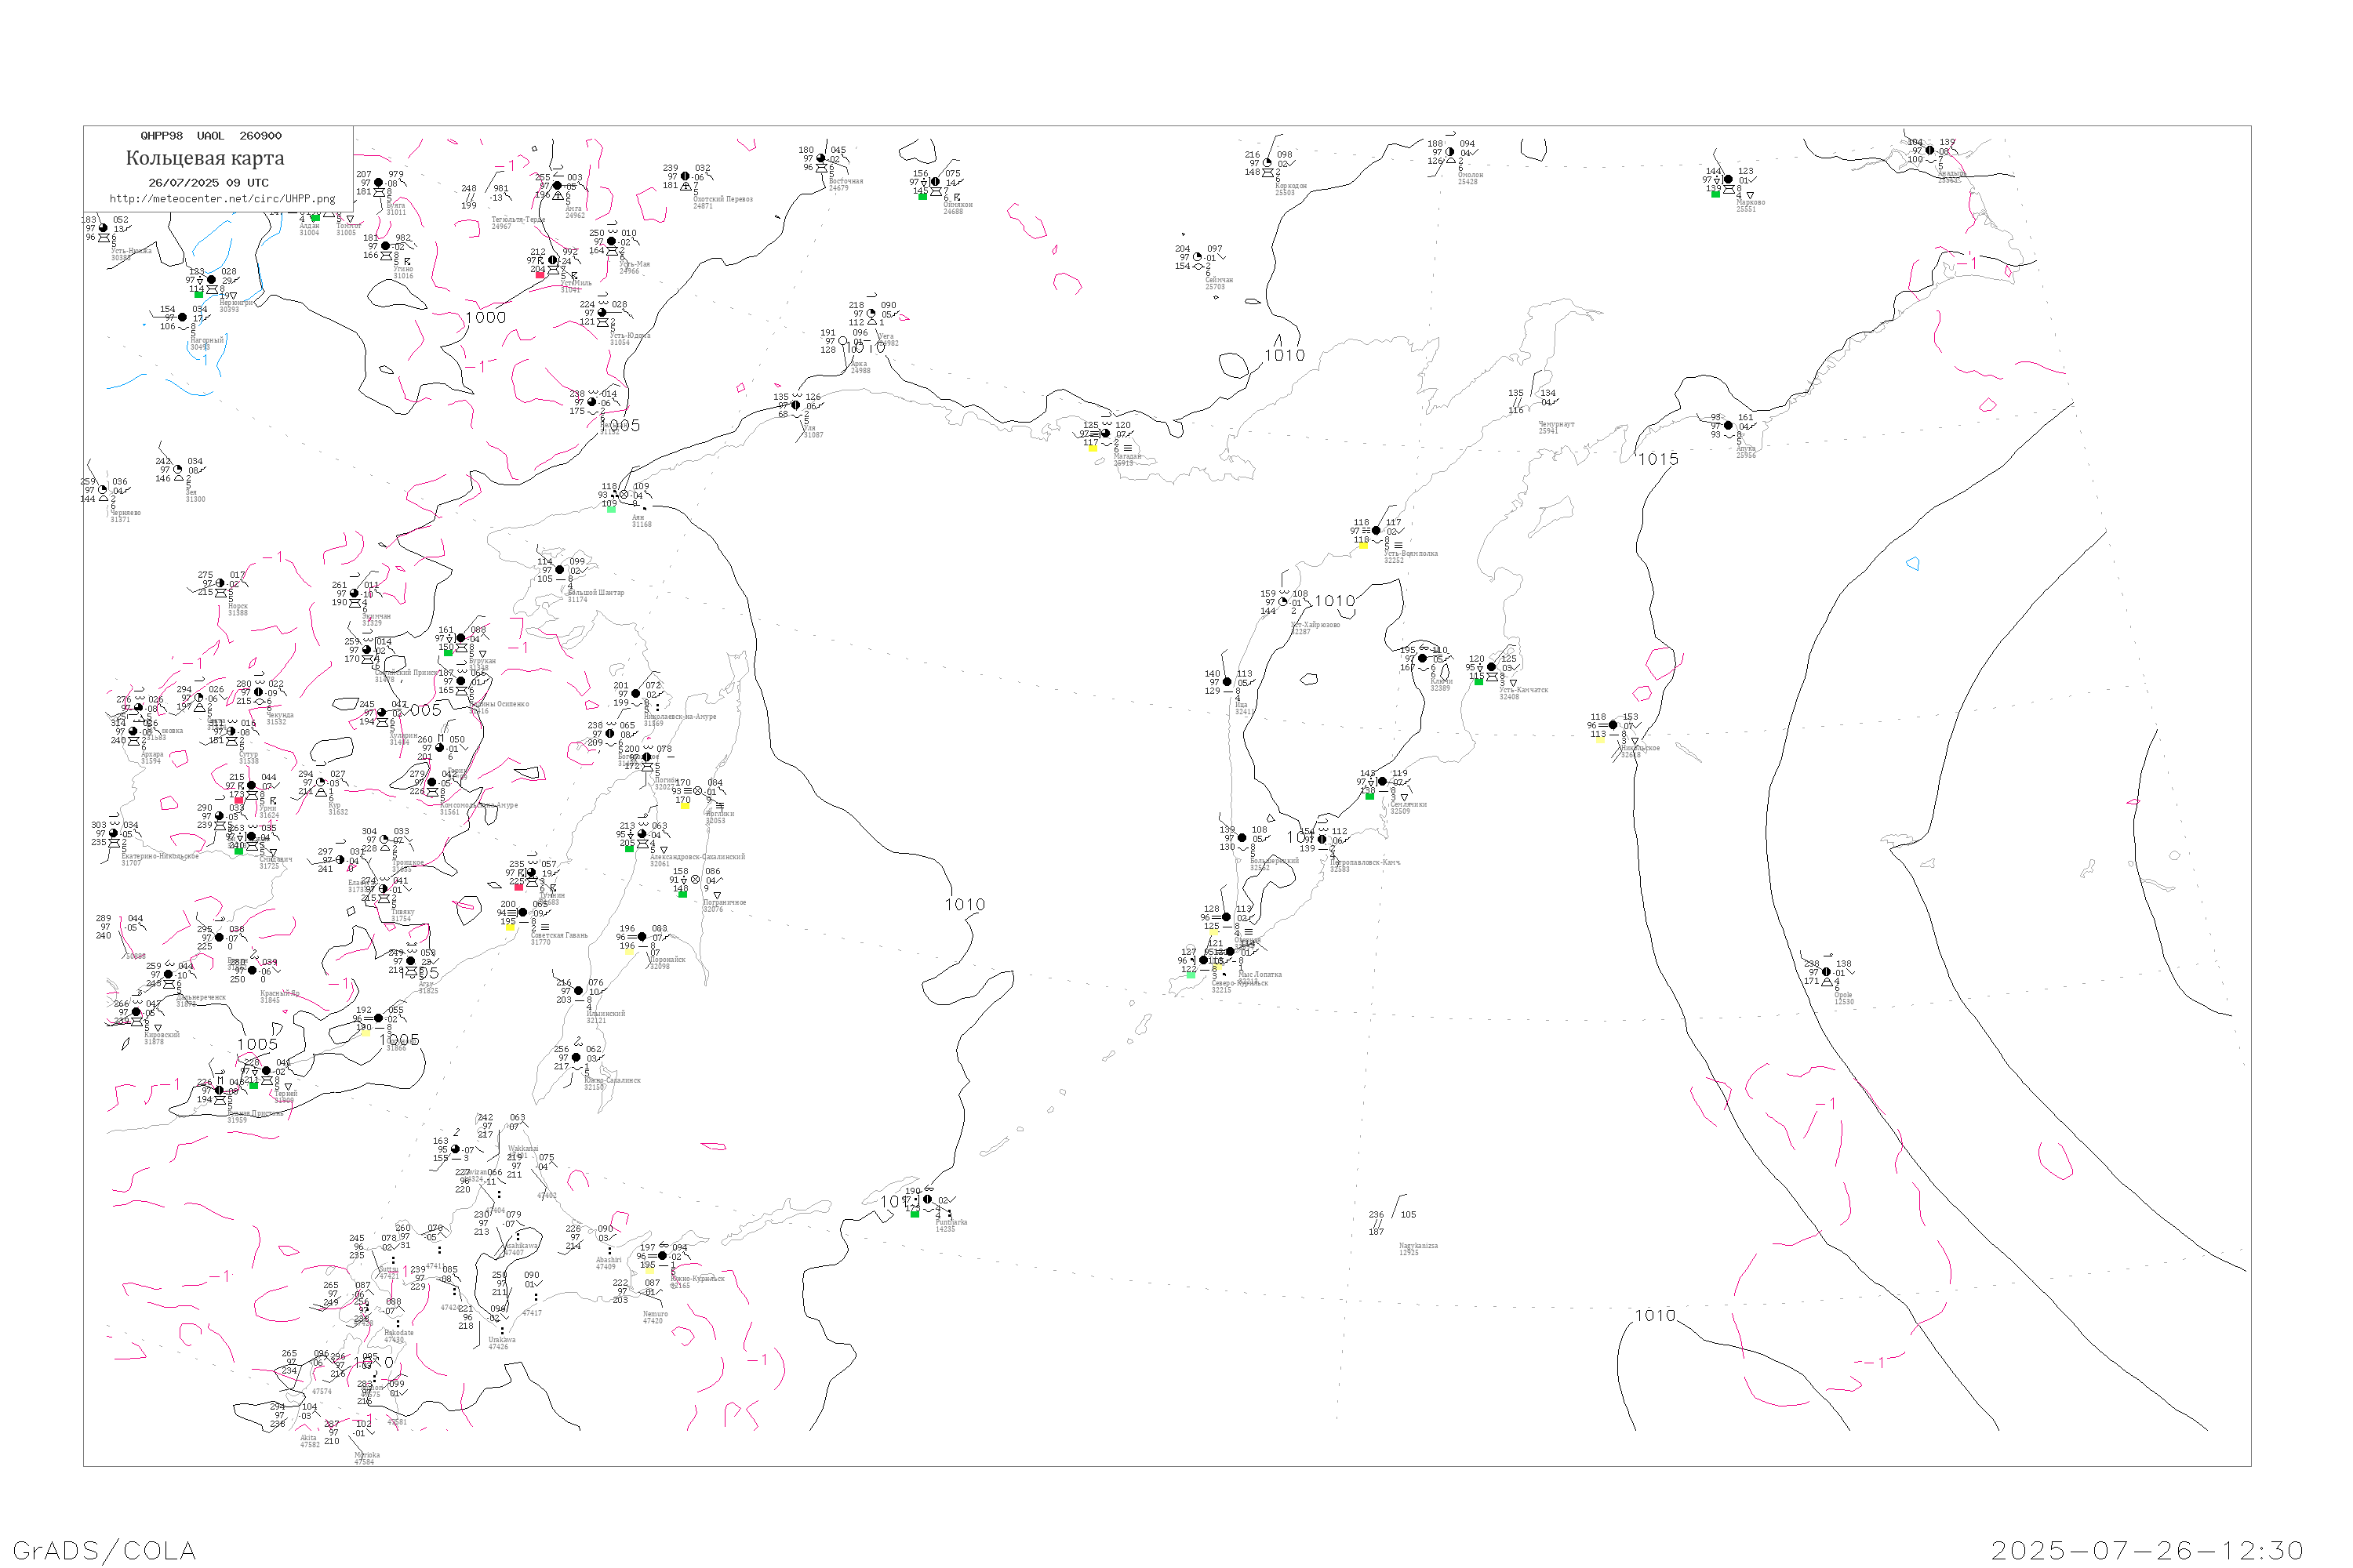Click the green square at Нерюнгри station
Viewport: 2353px width, 1568px height.
(198, 294)
